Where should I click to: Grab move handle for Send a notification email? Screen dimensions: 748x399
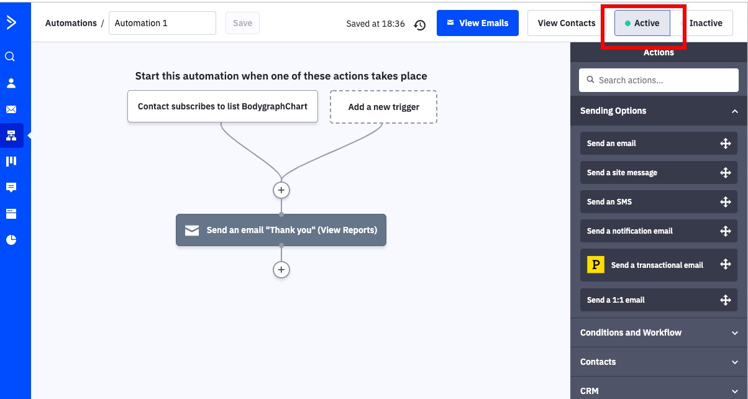(725, 231)
